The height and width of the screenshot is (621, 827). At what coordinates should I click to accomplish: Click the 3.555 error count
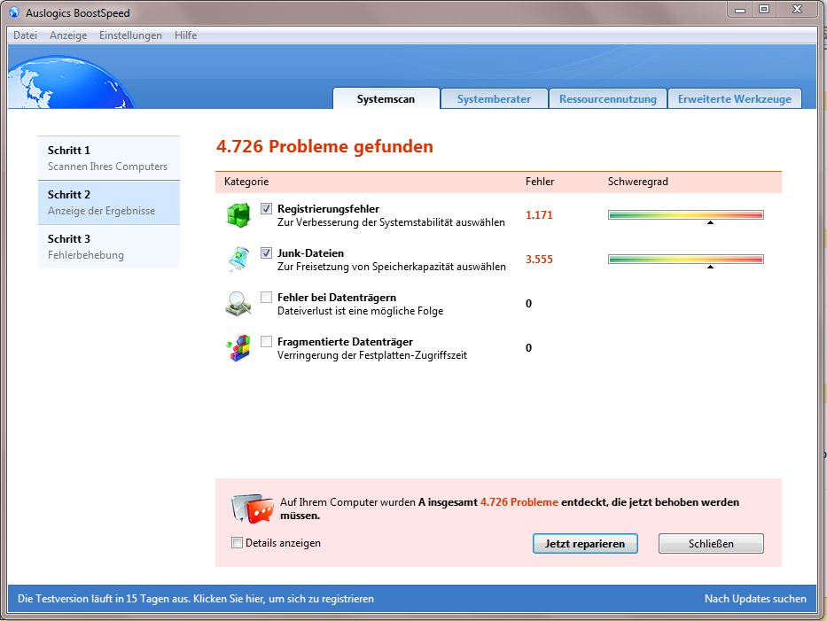point(539,260)
